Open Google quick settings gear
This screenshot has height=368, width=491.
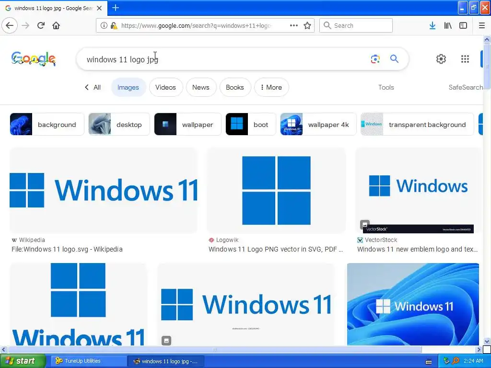pyautogui.click(x=441, y=59)
